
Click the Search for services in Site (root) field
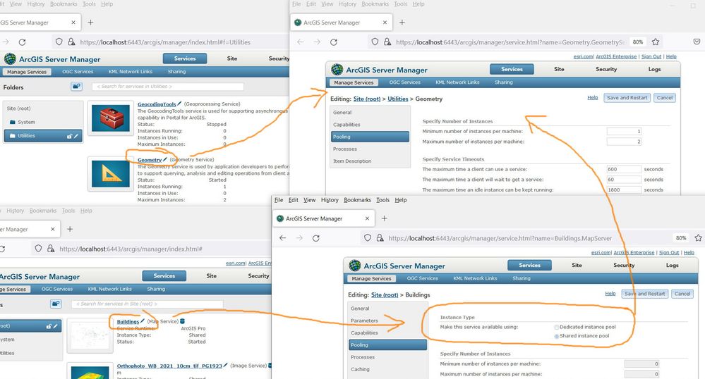click(147, 304)
